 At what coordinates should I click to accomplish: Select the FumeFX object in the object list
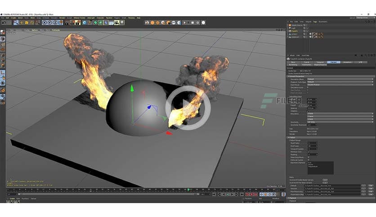point(295,31)
